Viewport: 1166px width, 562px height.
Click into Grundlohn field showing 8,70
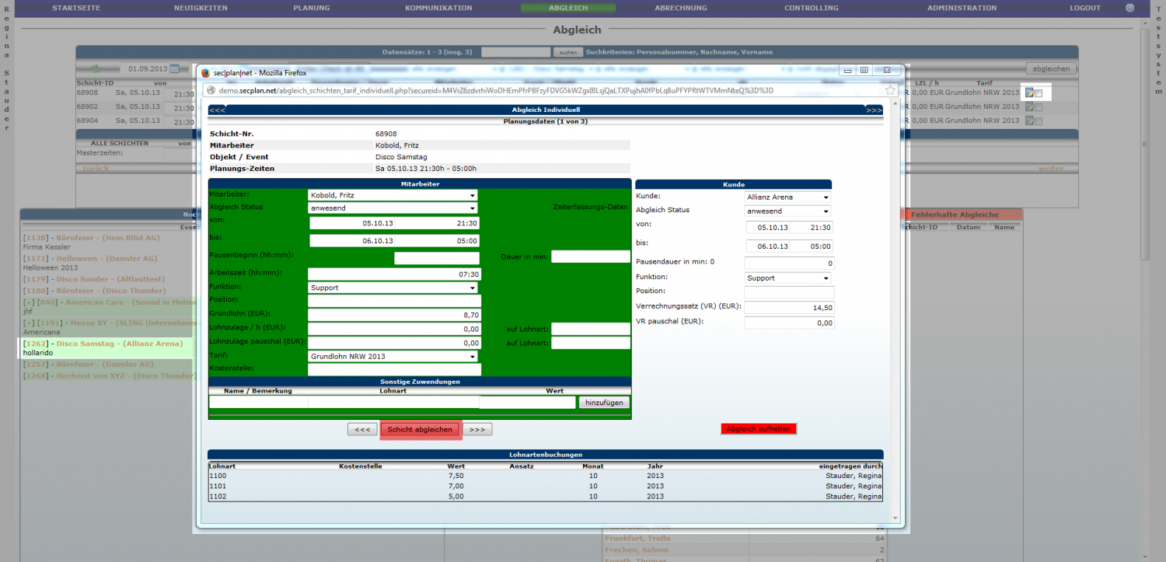(394, 315)
